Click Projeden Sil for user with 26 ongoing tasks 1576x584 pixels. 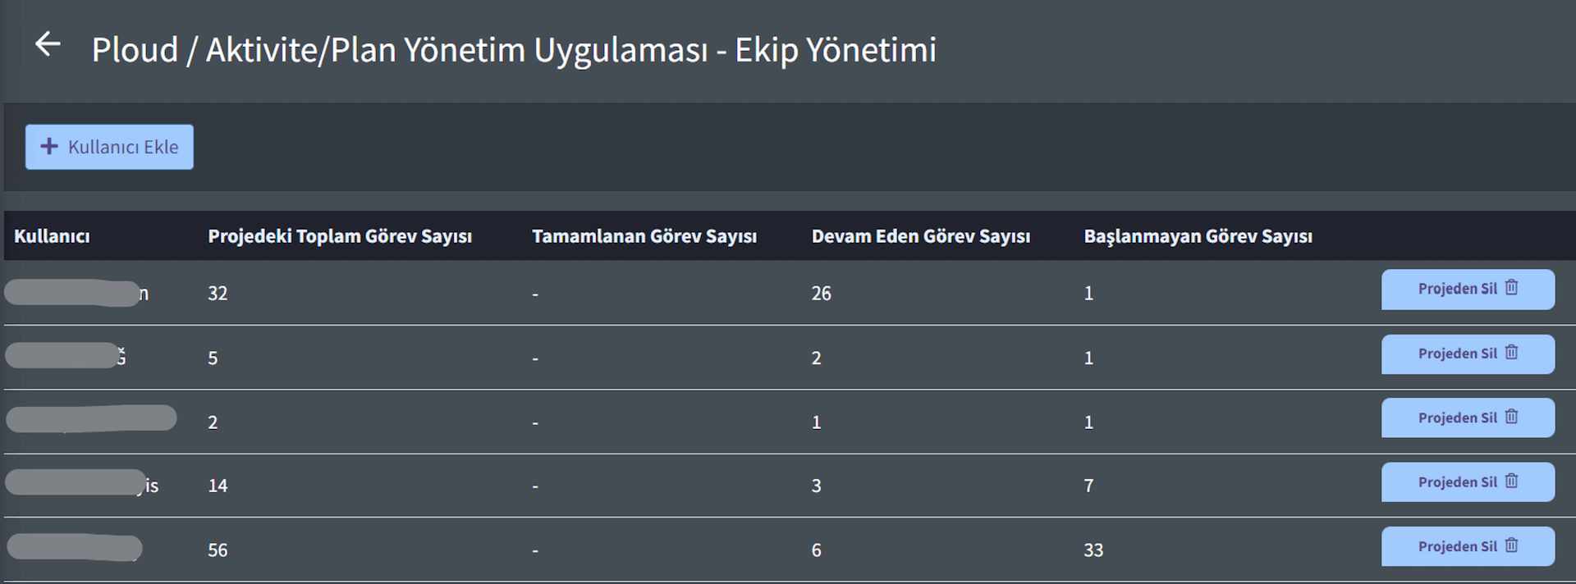pyautogui.click(x=1468, y=289)
